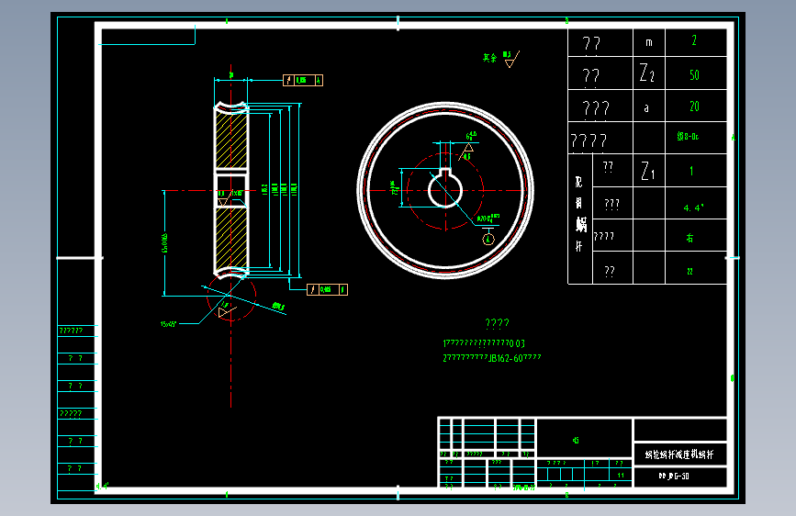Select the title block name '蜗轮蜗杆减速机蜗杆'
This screenshot has height=516, width=796.
pos(679,454)
